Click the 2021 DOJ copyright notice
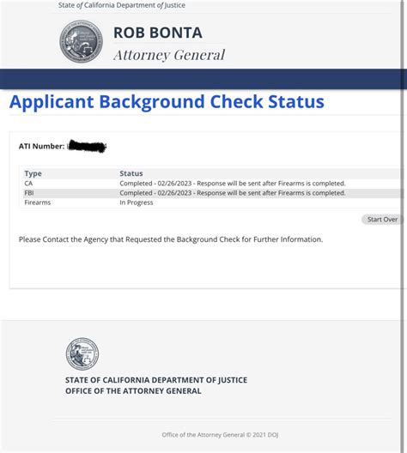This screenshot has width=407, height=453. pos(221,435)
